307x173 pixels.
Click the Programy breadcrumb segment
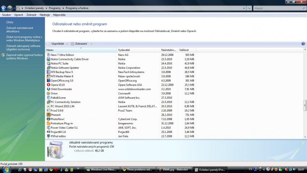54,8
